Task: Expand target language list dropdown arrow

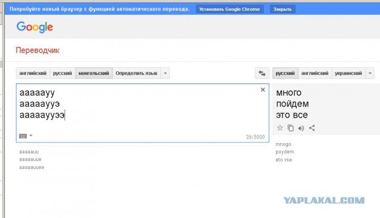Action: [370, 73]
